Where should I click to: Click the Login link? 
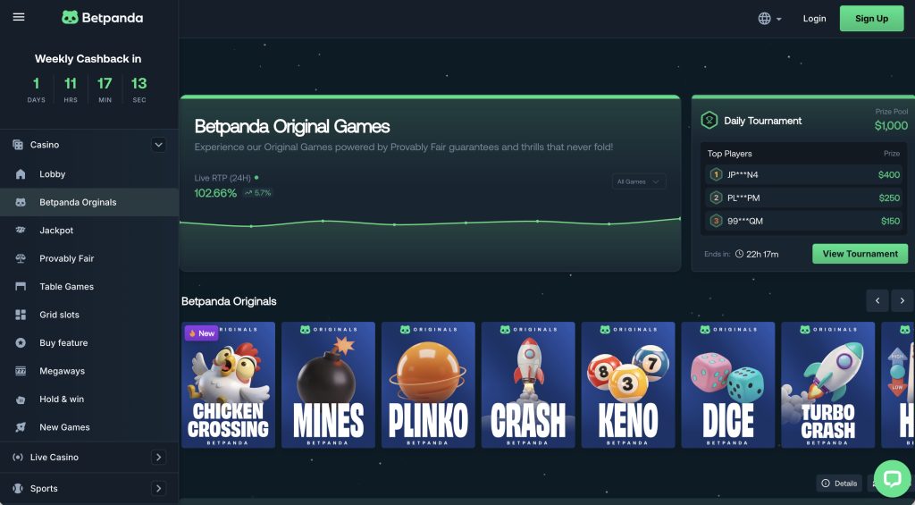(814, 19)
